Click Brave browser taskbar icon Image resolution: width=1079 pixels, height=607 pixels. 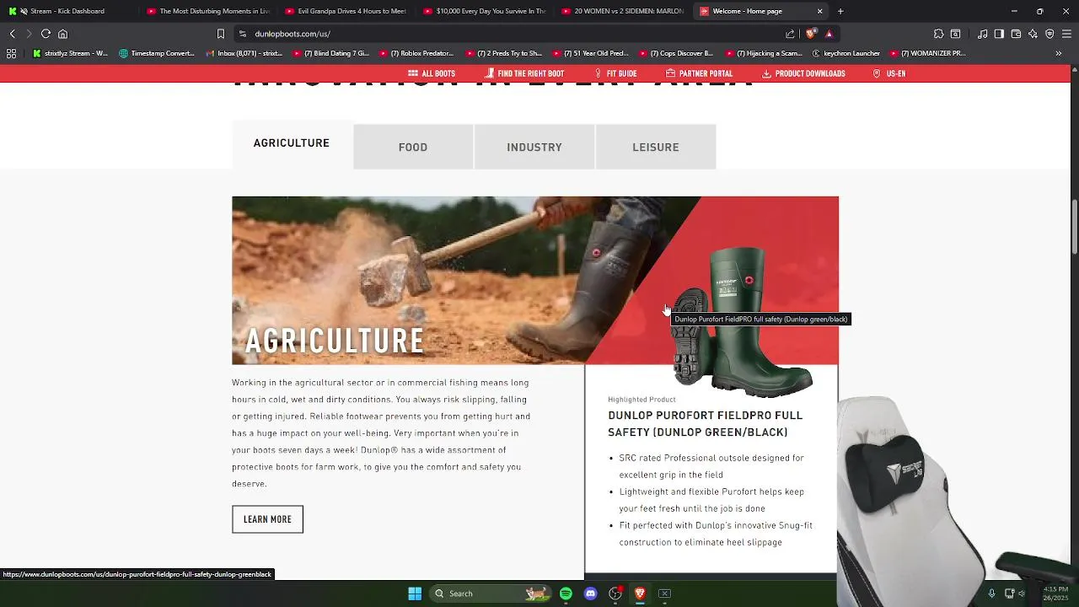click(640, 594)
